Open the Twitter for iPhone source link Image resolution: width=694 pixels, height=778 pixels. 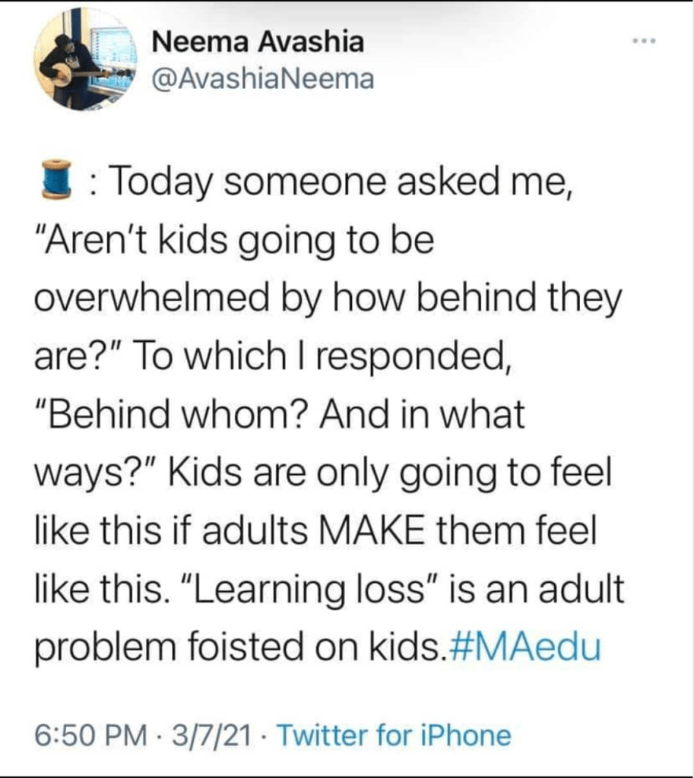[393, 735]
